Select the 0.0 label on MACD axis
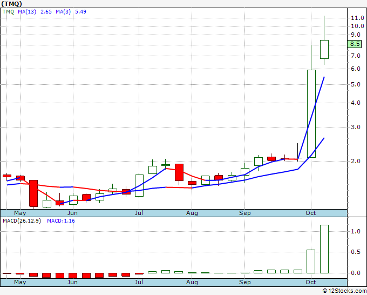 click(356, 273)
